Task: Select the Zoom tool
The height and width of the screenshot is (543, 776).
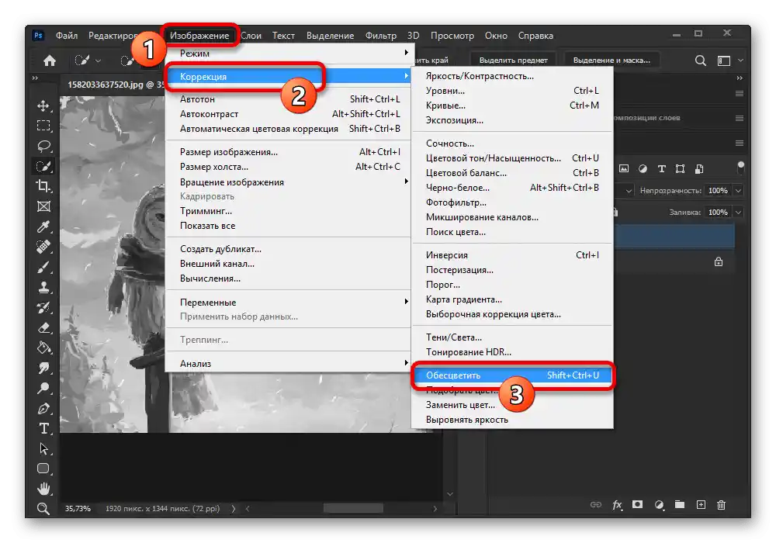Action: (x=44, y=510)
